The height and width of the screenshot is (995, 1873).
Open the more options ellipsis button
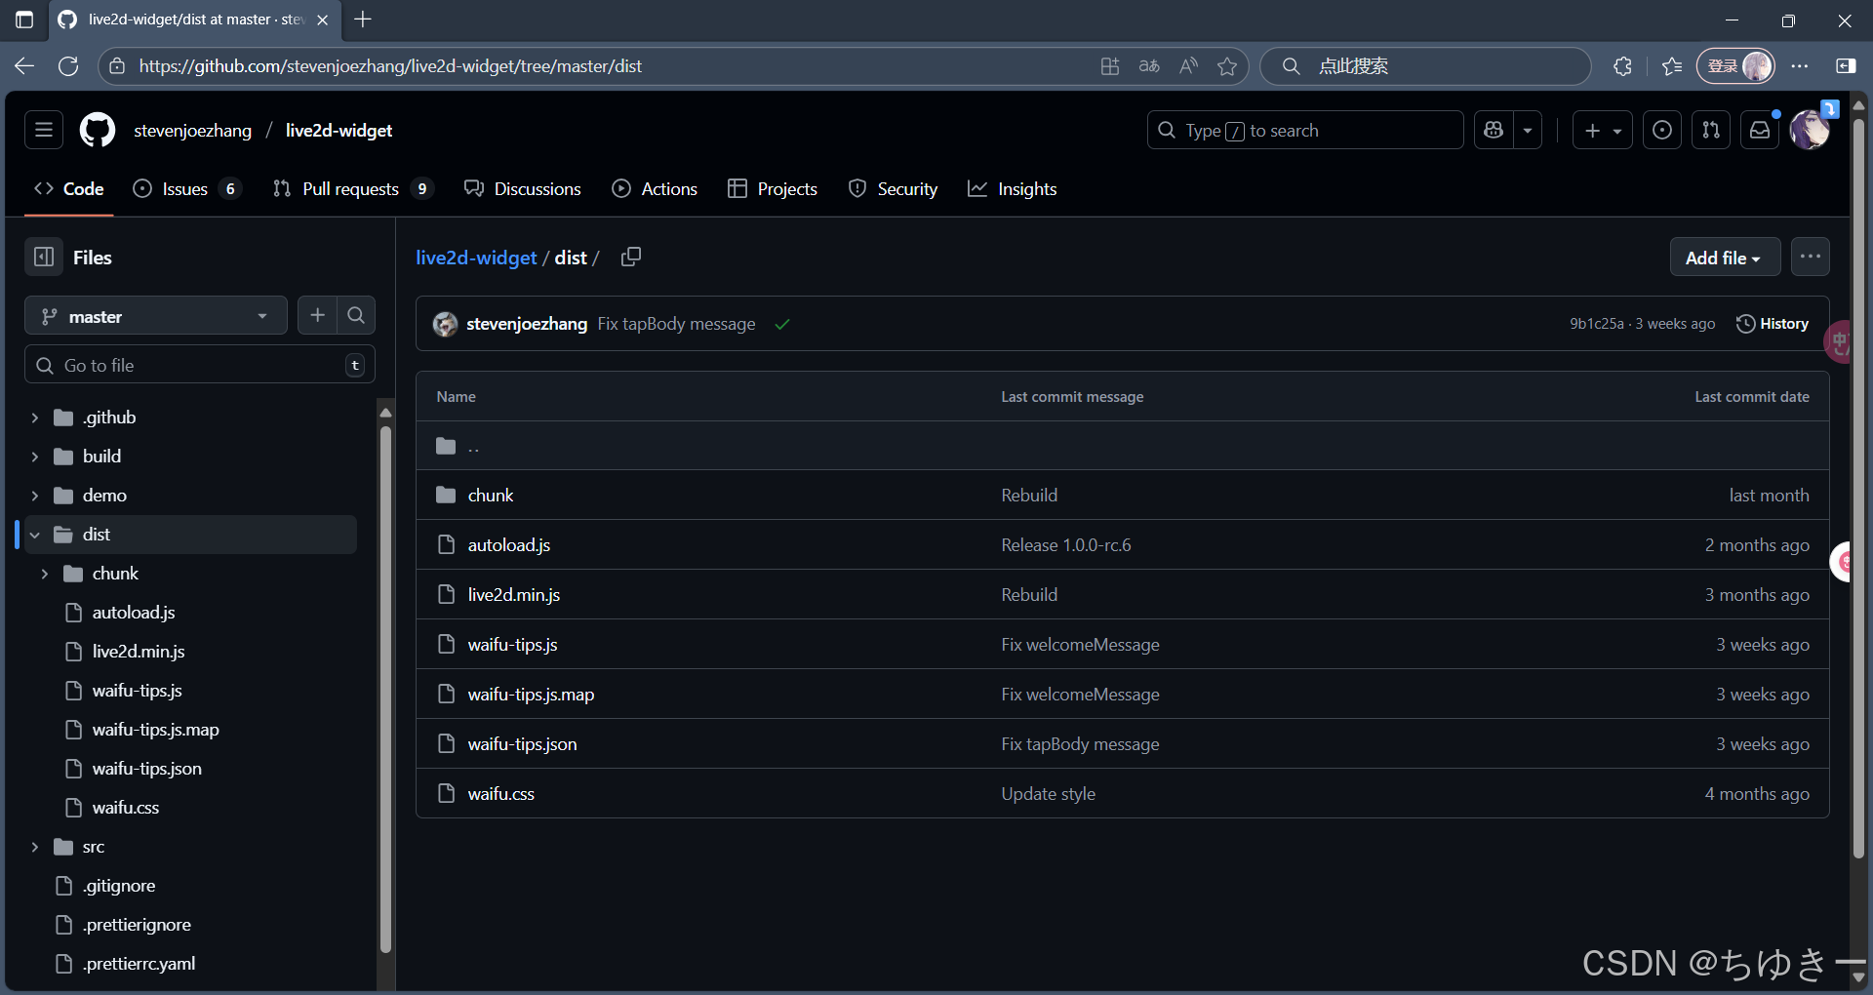pyautogui.click(x=1811, y=257)
